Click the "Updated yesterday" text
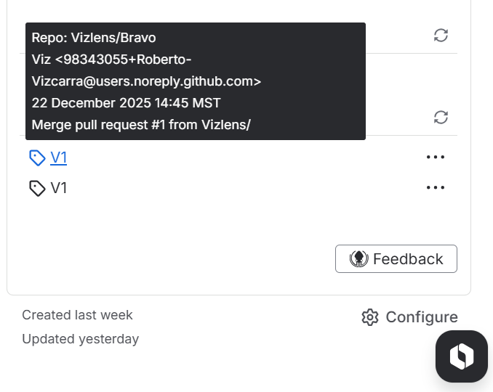 pyautogui.click(x=80, y=339)
